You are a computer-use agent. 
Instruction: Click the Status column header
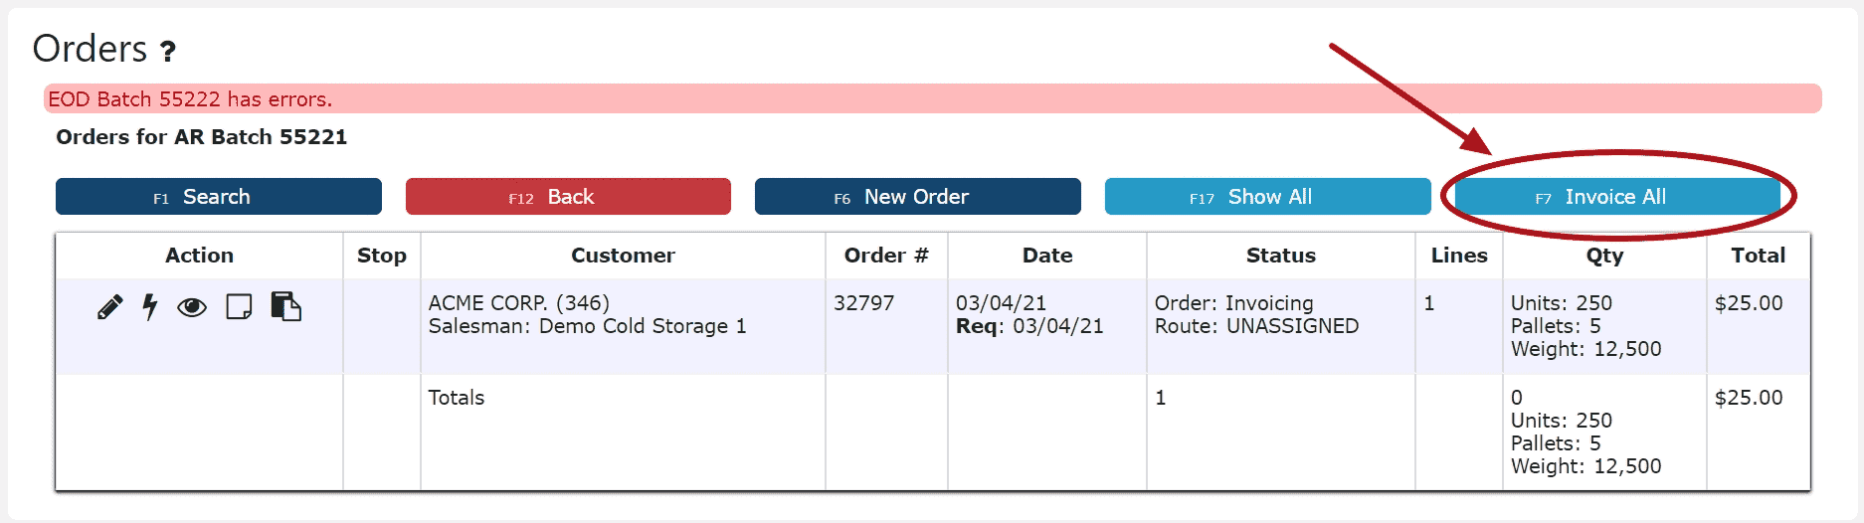click(x=1281, y=256)
